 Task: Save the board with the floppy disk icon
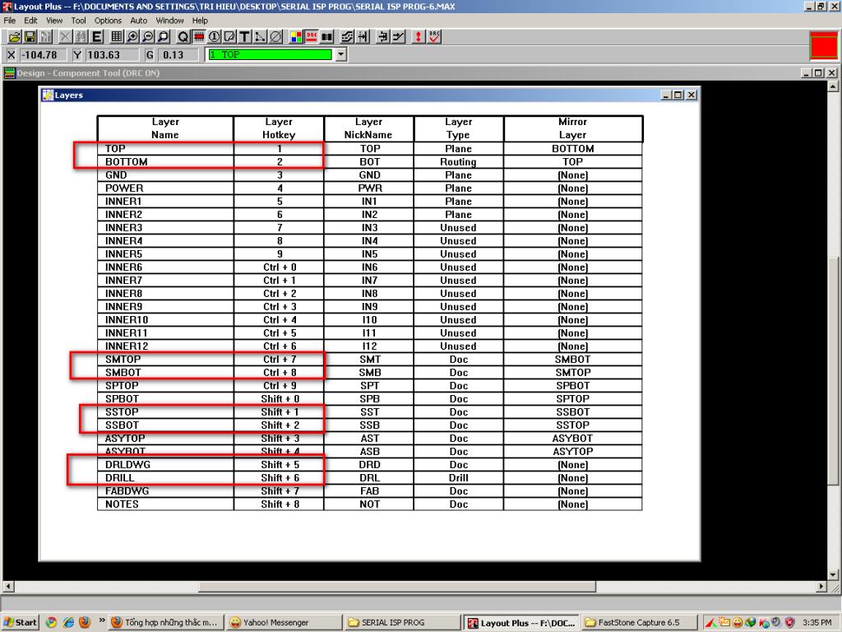30,36
